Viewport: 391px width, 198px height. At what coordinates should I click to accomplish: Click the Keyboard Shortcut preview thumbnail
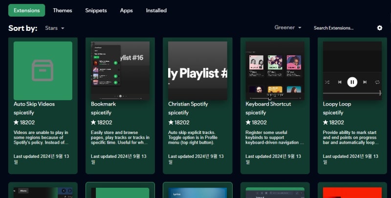(275, 71)
